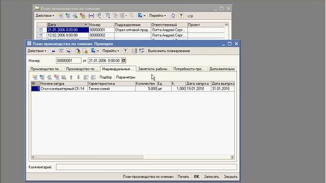Viewport: 326px width, 183px height.
Task: Move the row down with down arrow
Action: [x=78, y=77]
